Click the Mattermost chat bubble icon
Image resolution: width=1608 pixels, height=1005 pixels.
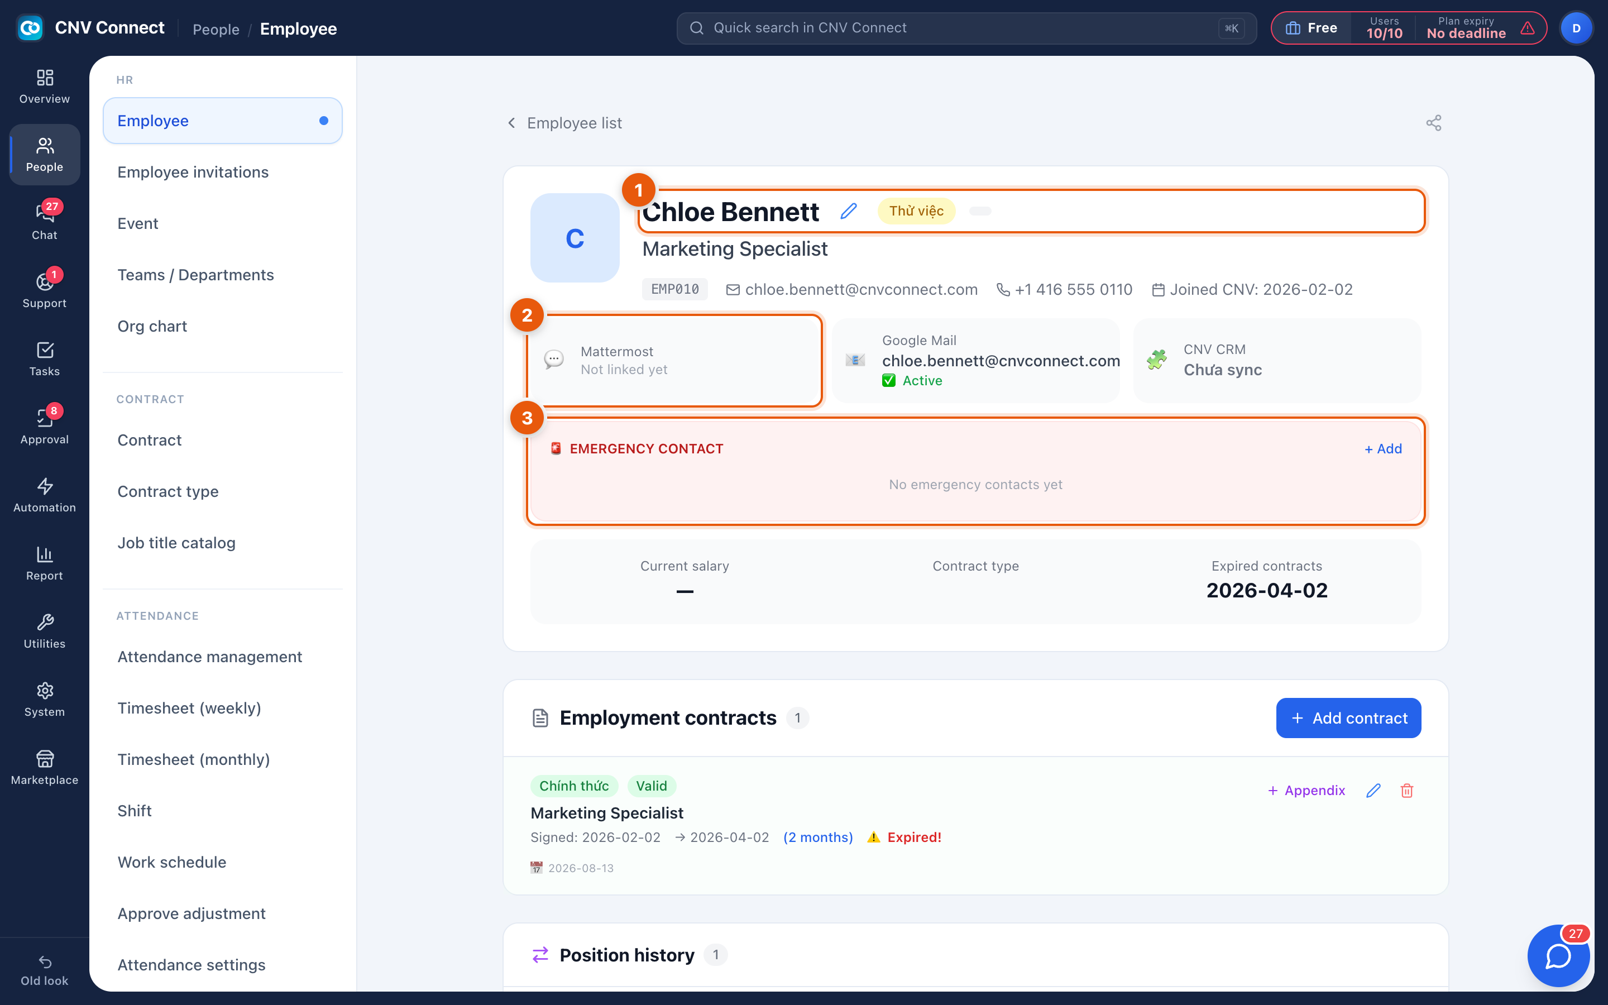pyautogui.click(x=553, y=360)
